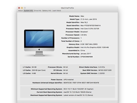Close the MachineProfile window with red button
The width and height of the screenshot is (137, 103).
(19, 8)
